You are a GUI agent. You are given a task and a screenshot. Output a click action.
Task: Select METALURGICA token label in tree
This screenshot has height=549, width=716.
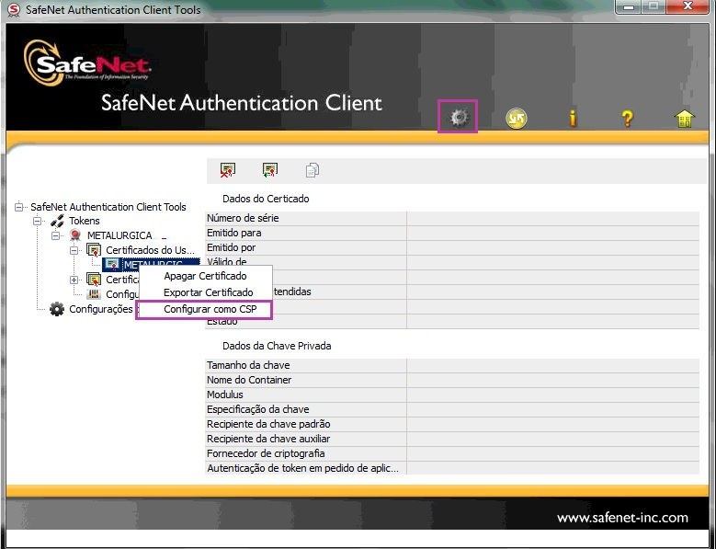(x=119, y=235)
